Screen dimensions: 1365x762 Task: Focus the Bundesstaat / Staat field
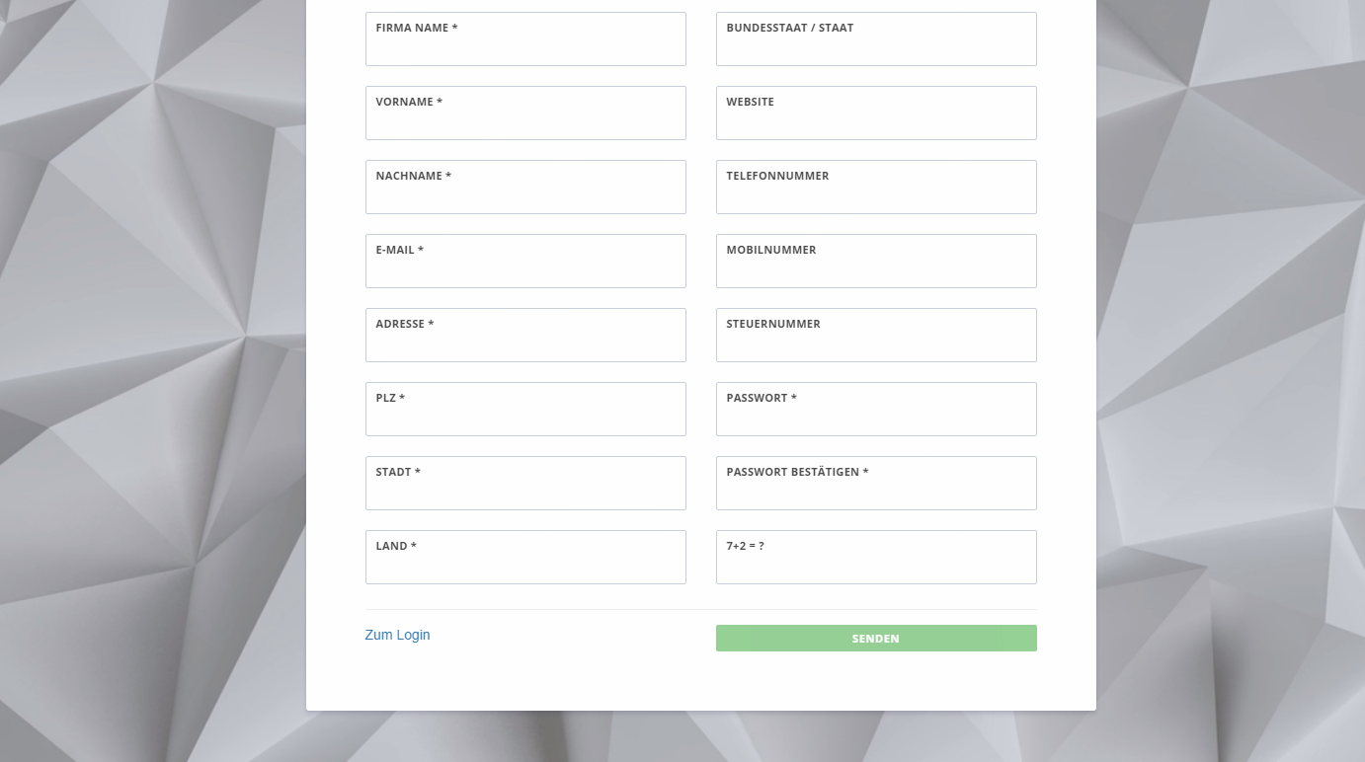876,46
